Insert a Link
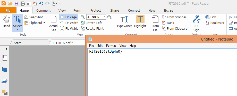The image size is (237, 96). tap(211, 17)
